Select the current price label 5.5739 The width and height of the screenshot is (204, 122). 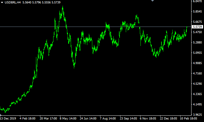pos(197,27)
